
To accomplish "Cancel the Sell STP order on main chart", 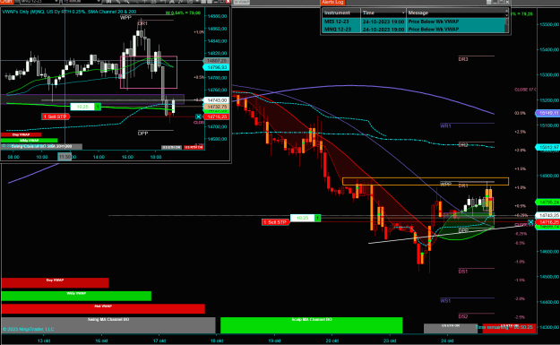I will (x=530, y=222).
